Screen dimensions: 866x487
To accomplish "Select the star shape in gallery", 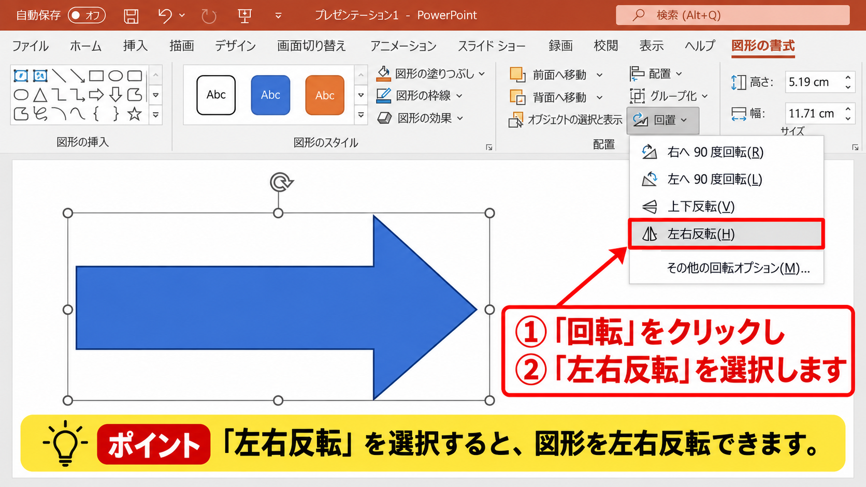I will (135, 114).
